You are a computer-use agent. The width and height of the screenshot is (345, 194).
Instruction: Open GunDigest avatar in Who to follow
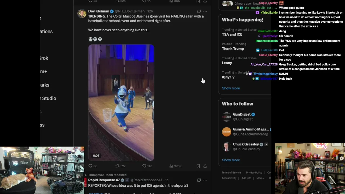(x=226, y=117)
